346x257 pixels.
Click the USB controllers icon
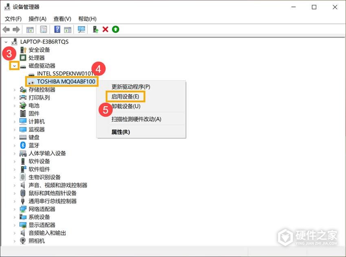pyautogui.click(x=23, y=201)
